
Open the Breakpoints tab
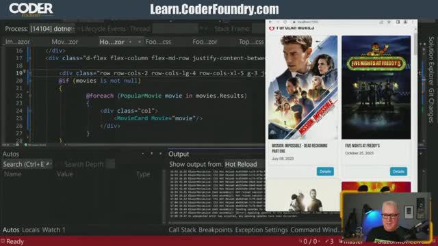[x=216, y=230]
